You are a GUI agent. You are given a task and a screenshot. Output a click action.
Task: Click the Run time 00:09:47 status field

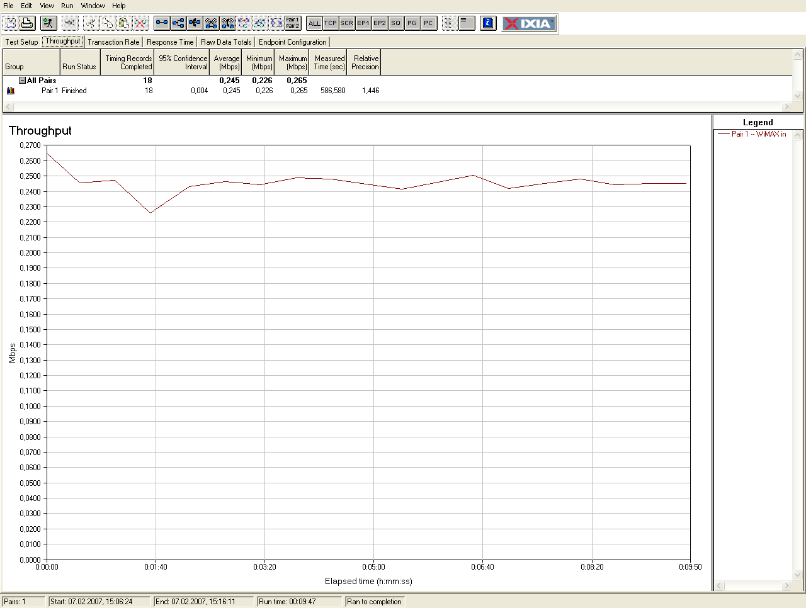point(299,602)
